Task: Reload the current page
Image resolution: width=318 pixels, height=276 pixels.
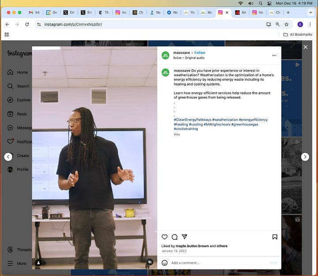Action: (x=27, y=24)
